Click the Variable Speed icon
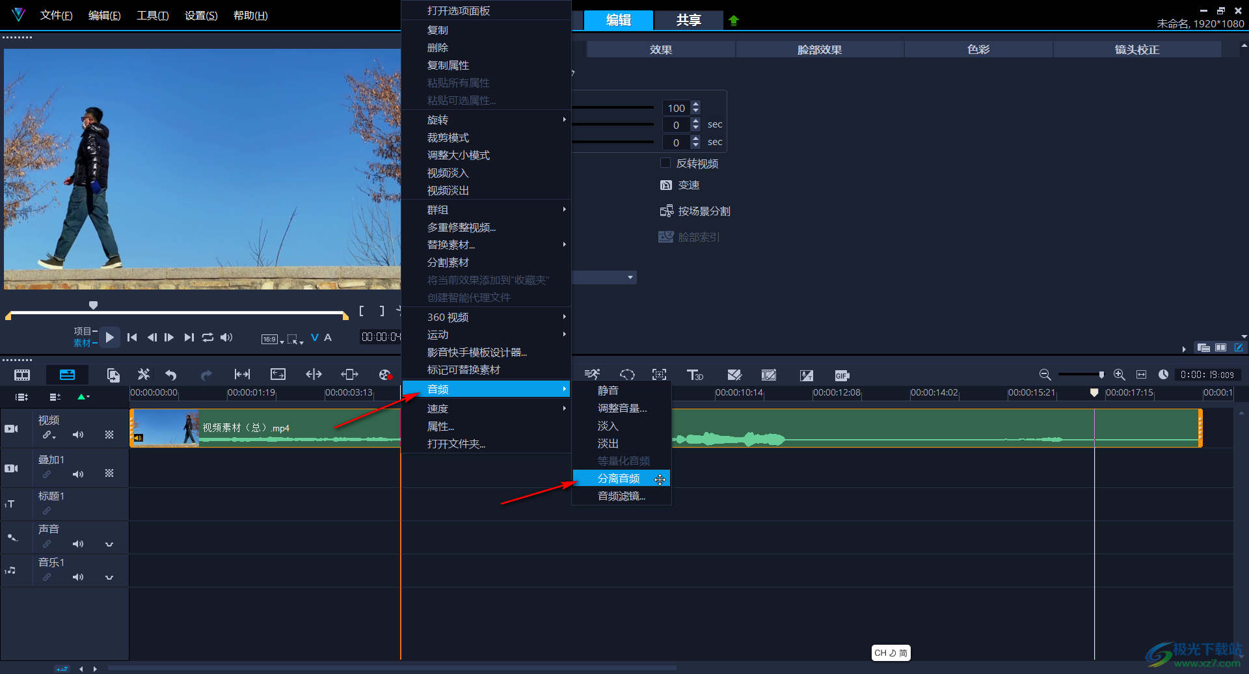The width and height of the screenshot is (1249, 674). pyautogui.click(x=666, y=185)
